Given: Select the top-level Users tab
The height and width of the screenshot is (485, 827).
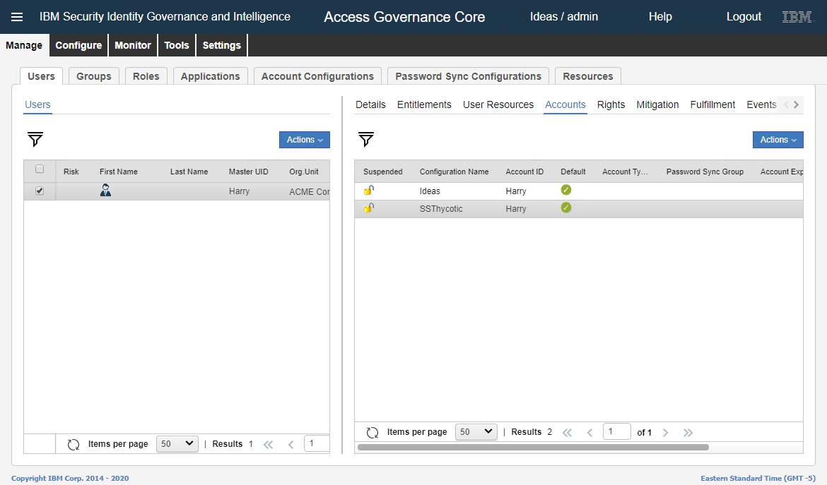Looking at the screenshot, I should click(x=41, y=76).
